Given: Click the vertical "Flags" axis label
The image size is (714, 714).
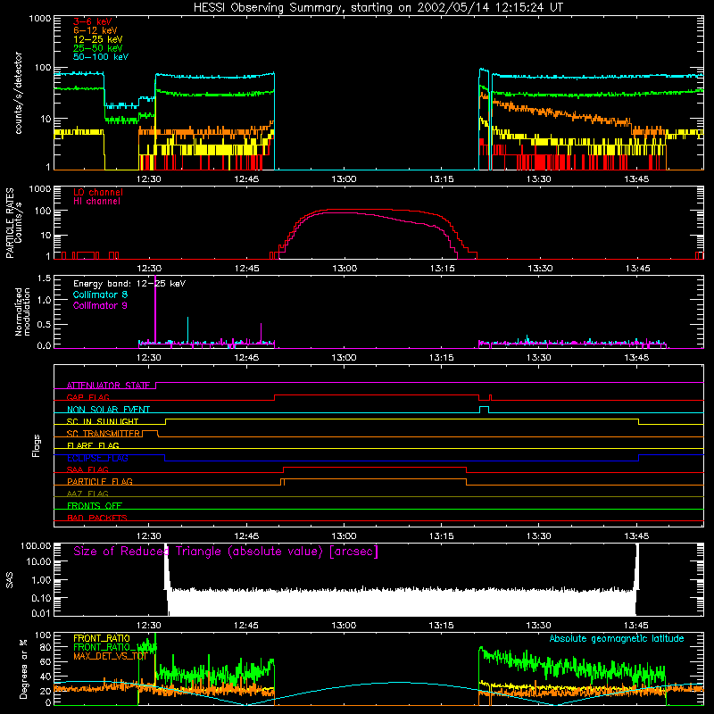Looking at the screenshot, I should click(x=36, y=445).
